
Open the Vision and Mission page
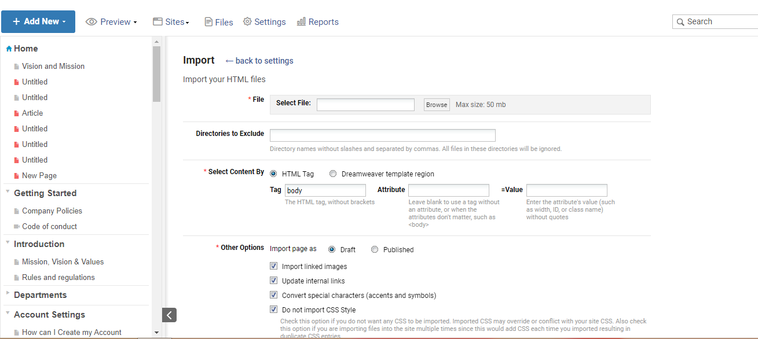pos(53,67)
